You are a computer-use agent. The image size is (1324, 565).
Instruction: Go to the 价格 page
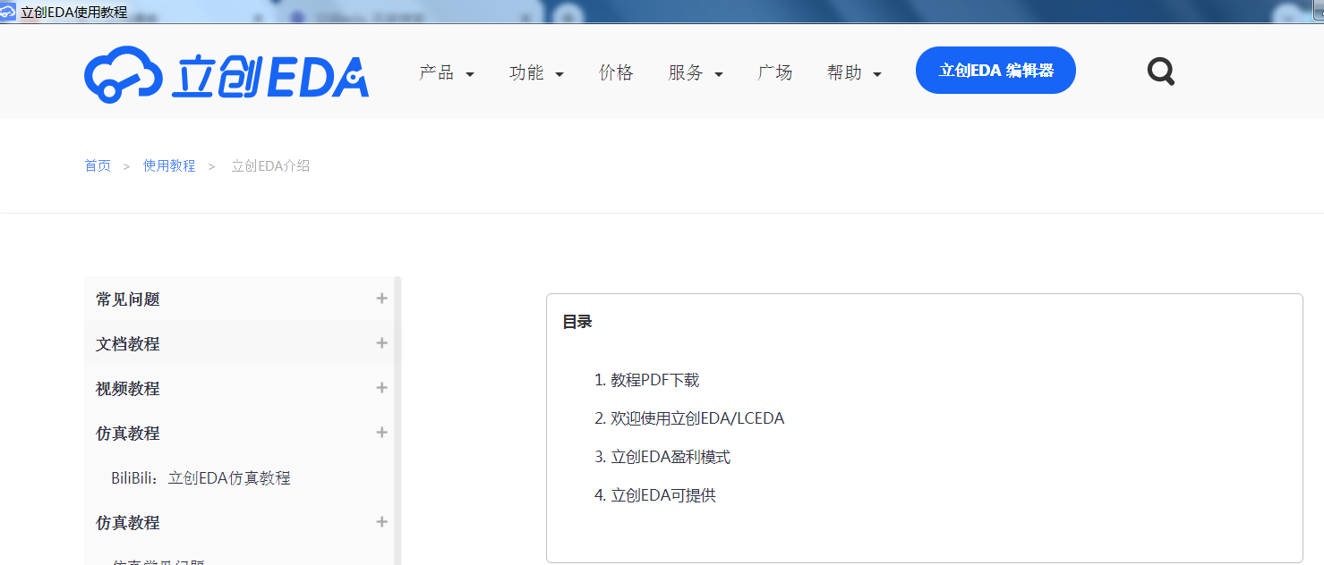616,72
